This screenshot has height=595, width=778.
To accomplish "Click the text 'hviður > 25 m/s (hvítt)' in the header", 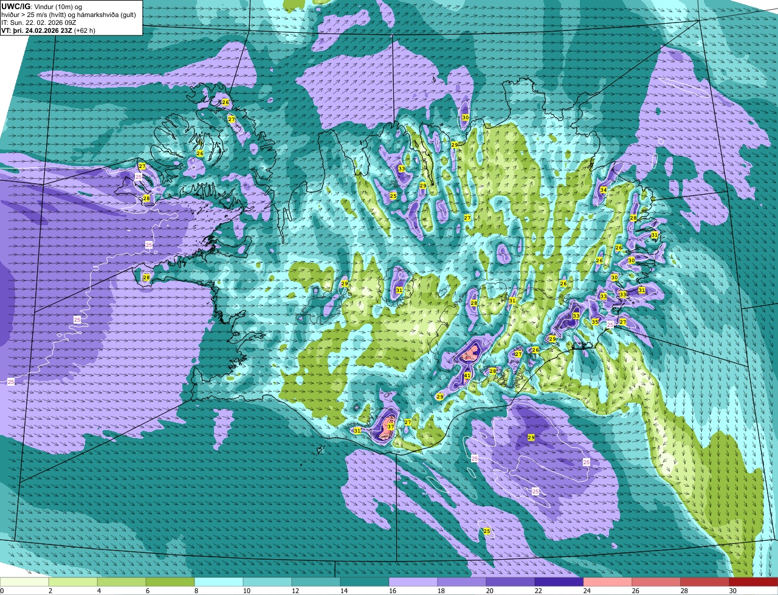I will click(34, 15).
